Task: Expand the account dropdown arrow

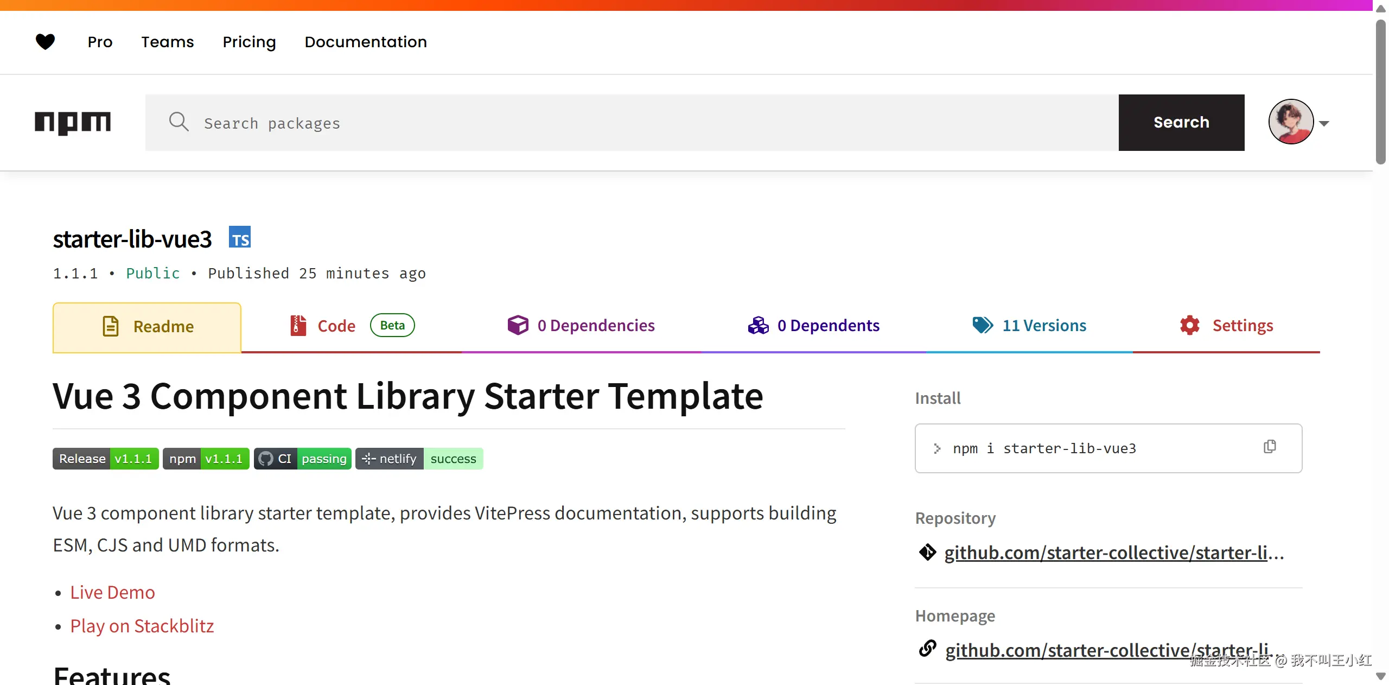Action: 1324,124
